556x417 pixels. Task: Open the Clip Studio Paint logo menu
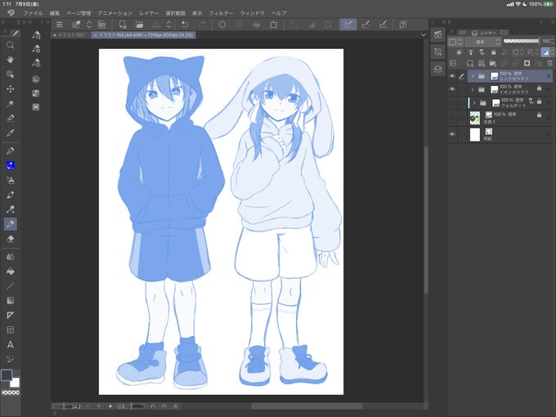[11, 13]
